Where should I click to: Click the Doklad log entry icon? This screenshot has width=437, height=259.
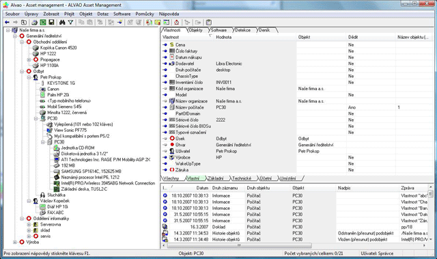pos(165,227)
